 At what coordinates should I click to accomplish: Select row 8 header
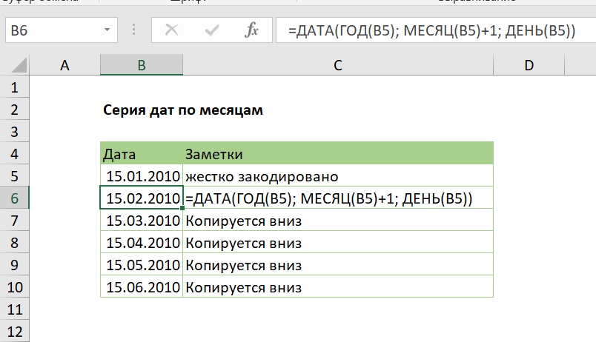click(14, 242)
